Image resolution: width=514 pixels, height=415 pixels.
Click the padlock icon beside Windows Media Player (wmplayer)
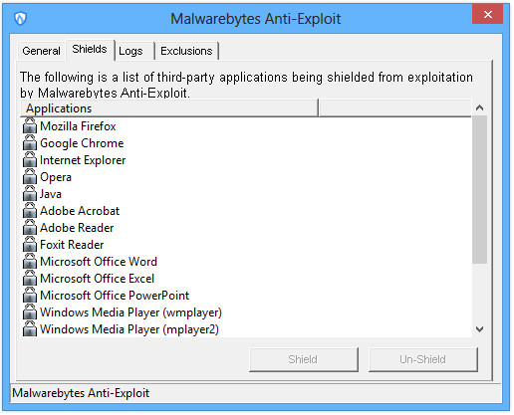pos(30,312)
